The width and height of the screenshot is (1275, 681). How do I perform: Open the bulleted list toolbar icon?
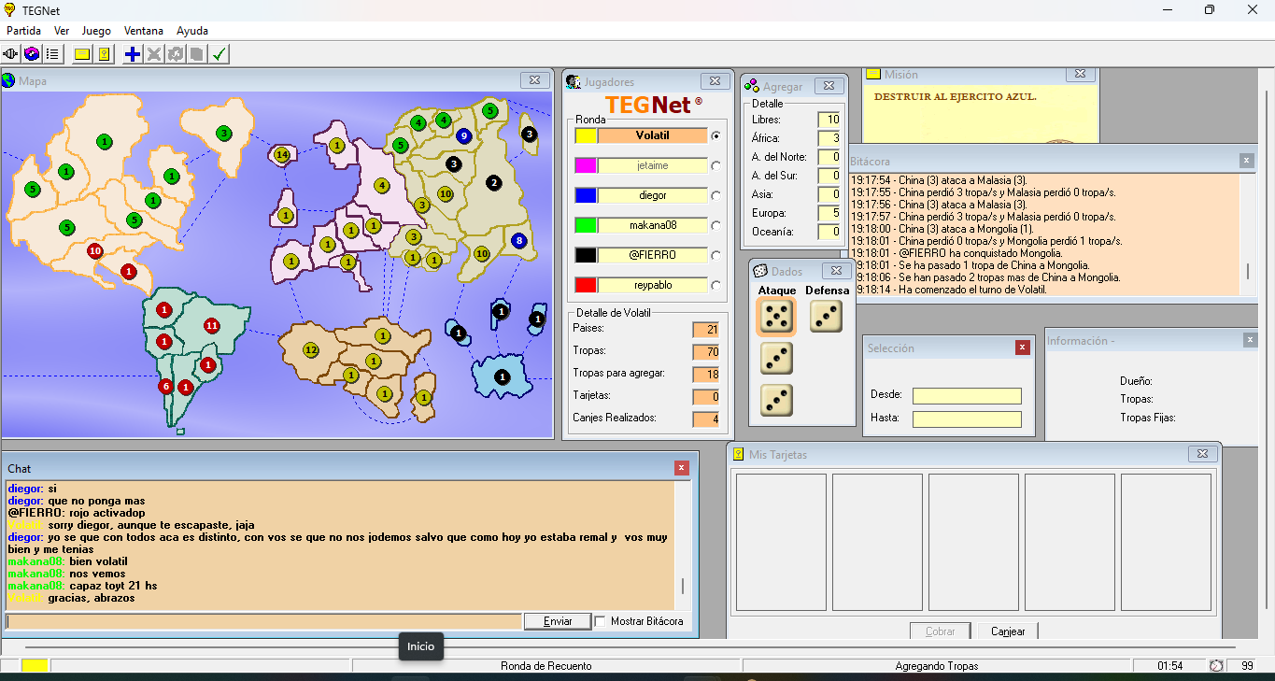point(52,54)
